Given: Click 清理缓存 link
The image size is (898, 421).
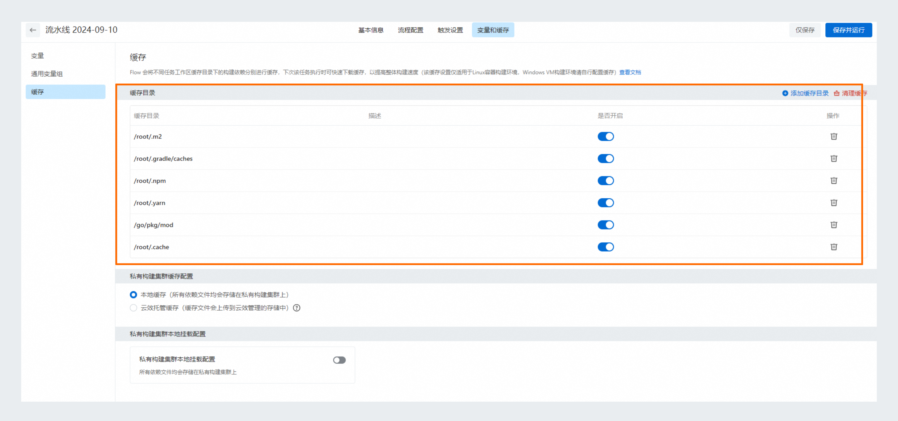Looking at the screenshot, I should click(850, 93).
